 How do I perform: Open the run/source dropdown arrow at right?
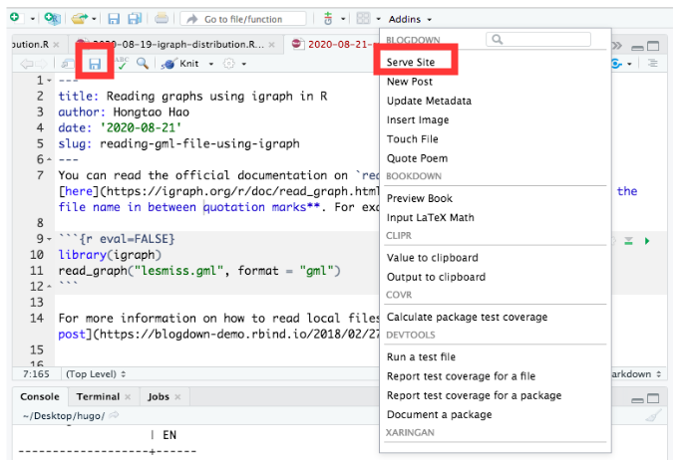629,64
